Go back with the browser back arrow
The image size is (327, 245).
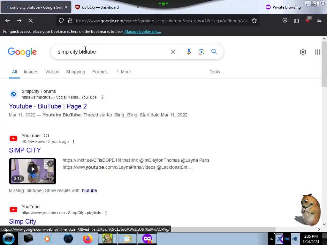(x=8, y=21)
